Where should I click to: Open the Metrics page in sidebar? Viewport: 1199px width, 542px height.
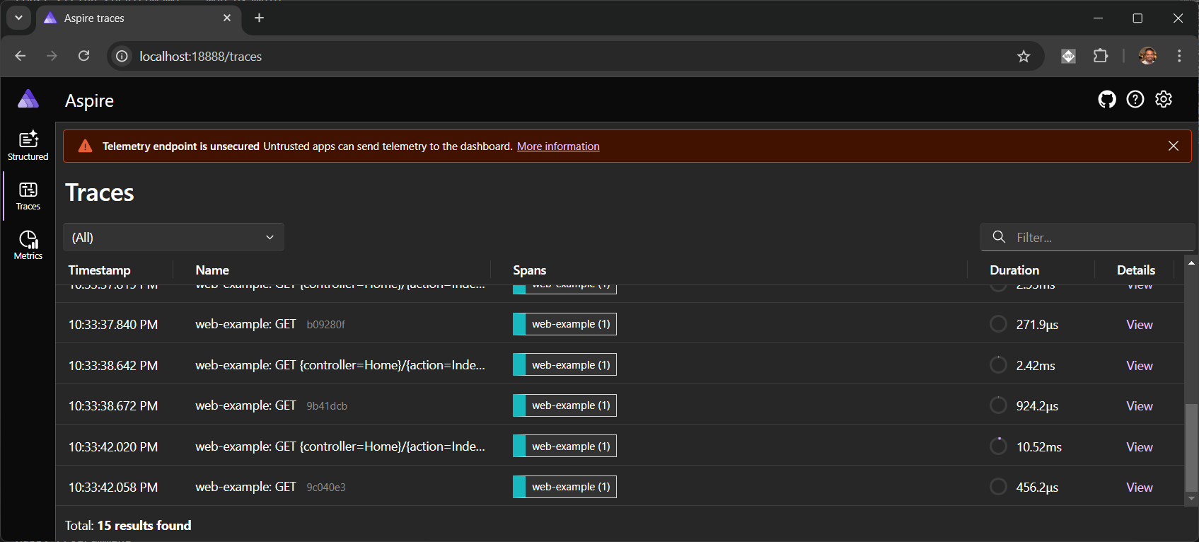28,246
